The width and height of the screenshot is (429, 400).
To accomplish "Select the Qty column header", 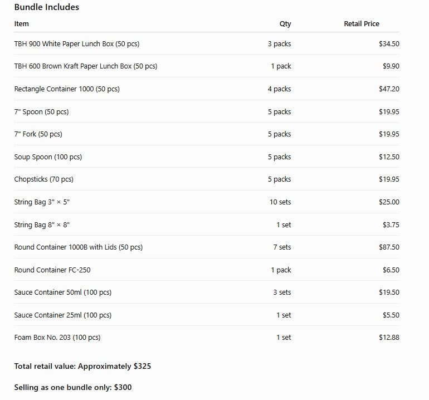I will 285,24.
